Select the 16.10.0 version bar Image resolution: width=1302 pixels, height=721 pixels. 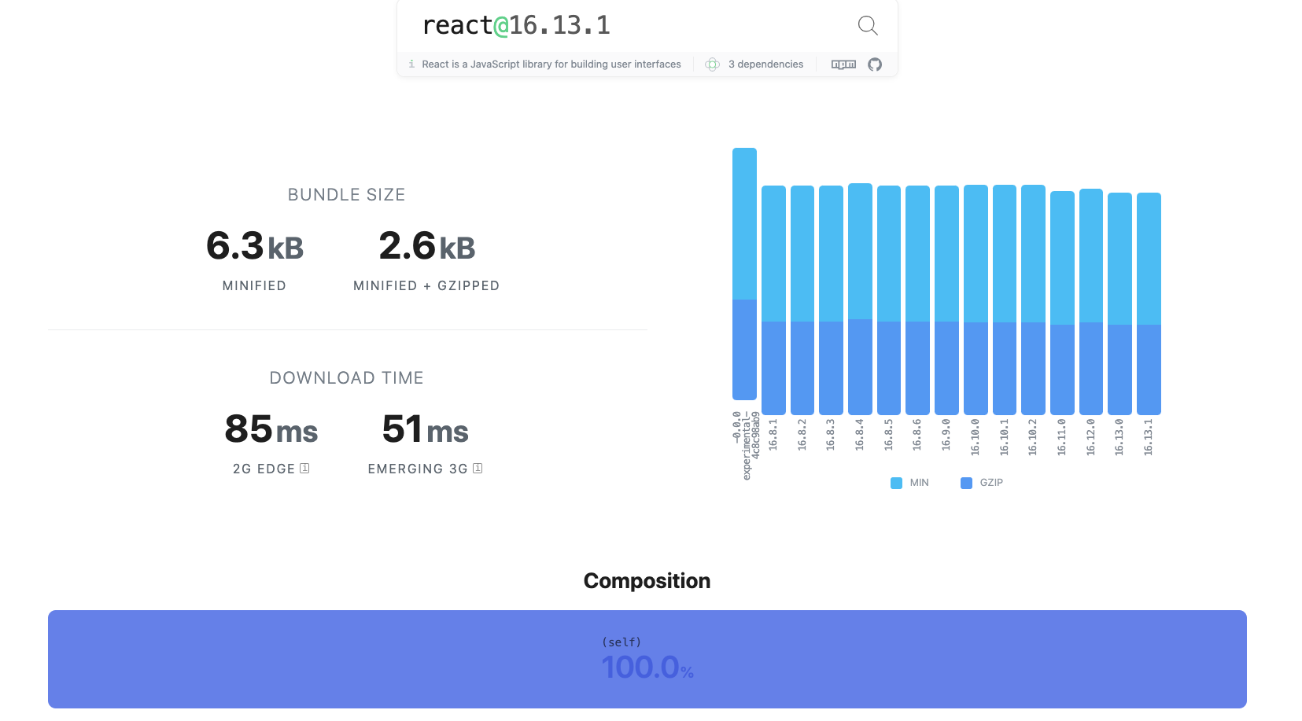pos(976,299)
